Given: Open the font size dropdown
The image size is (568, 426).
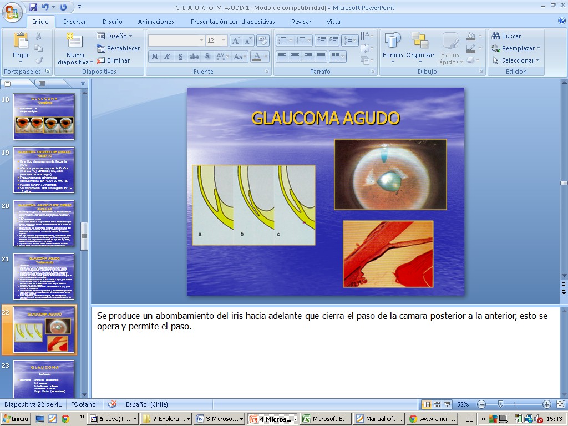Looking at the screenshot, I should pyautogui.click(x=224, y=40).
